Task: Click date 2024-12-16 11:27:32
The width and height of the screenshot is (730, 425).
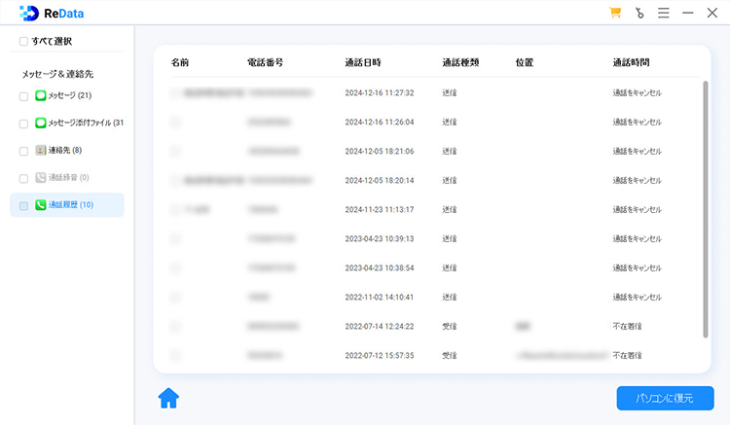Action: tap(380, 93)
